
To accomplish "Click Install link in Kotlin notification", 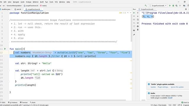I will 170,98.
